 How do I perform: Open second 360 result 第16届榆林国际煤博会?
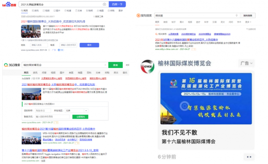(x=58, y=129)
